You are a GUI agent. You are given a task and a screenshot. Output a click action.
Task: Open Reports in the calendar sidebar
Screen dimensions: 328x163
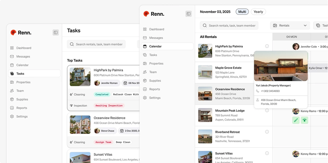[154, 89]
